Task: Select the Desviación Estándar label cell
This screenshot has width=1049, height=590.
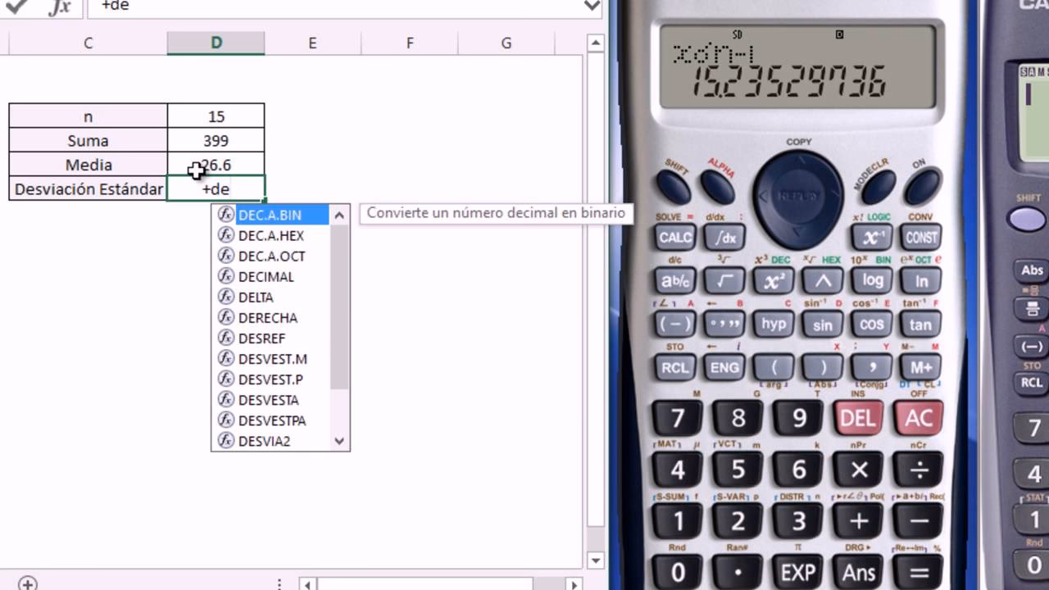Action: [89, 188]
